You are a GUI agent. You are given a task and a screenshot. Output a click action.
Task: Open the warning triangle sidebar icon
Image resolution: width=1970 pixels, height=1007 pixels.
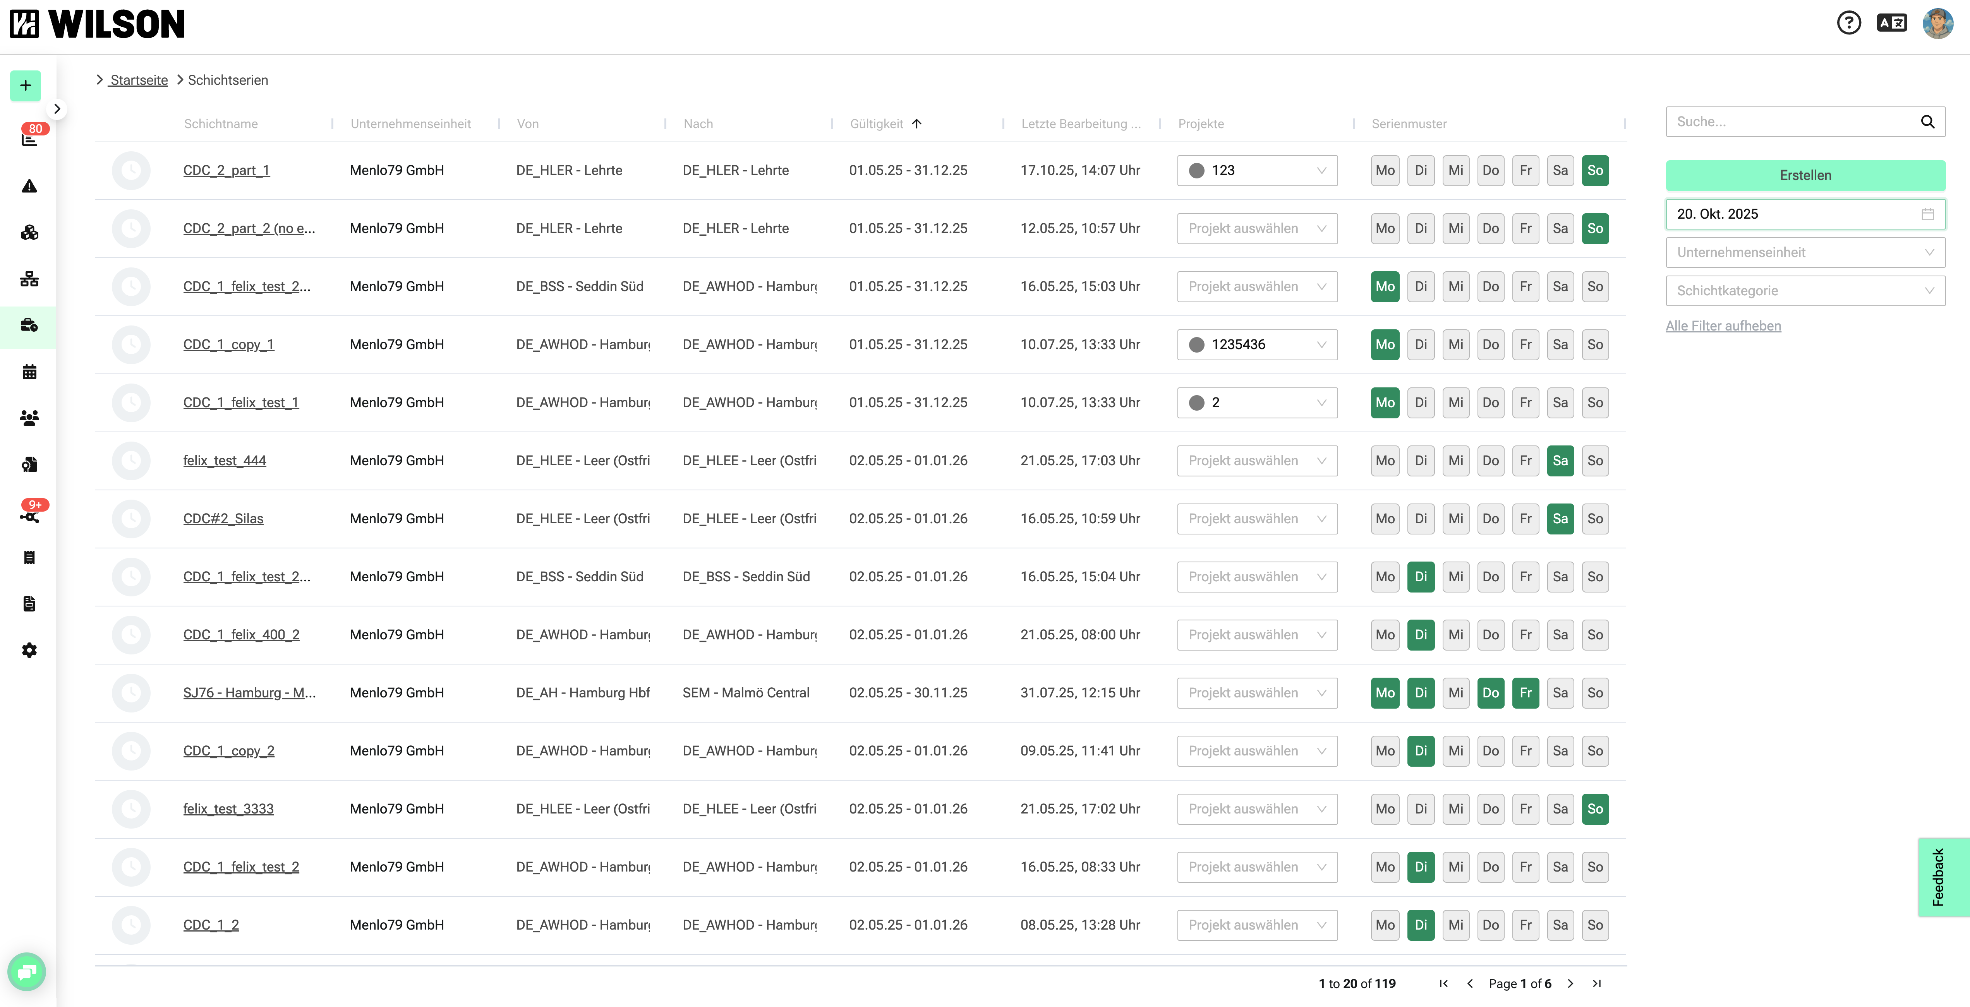pos(29,186)
